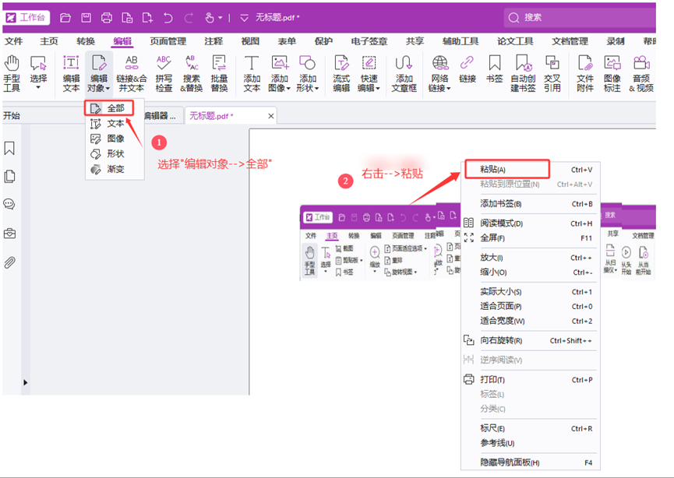Screen dimensions: 674x478
Task: Open the 拼写检查 spell check tool
Action: 164,72
